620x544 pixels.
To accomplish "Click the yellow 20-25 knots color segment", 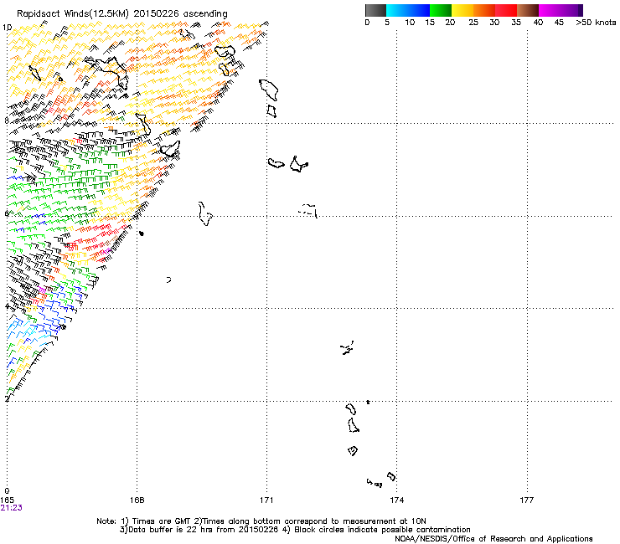I will coord(462,10).
